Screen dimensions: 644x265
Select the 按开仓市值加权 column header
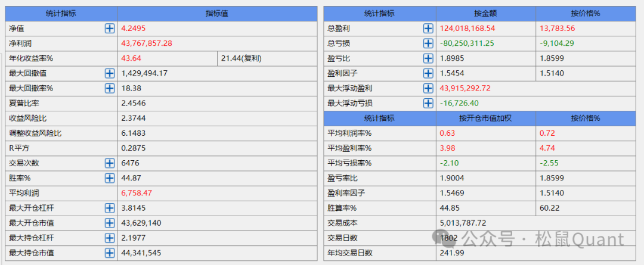click(485, 118)
